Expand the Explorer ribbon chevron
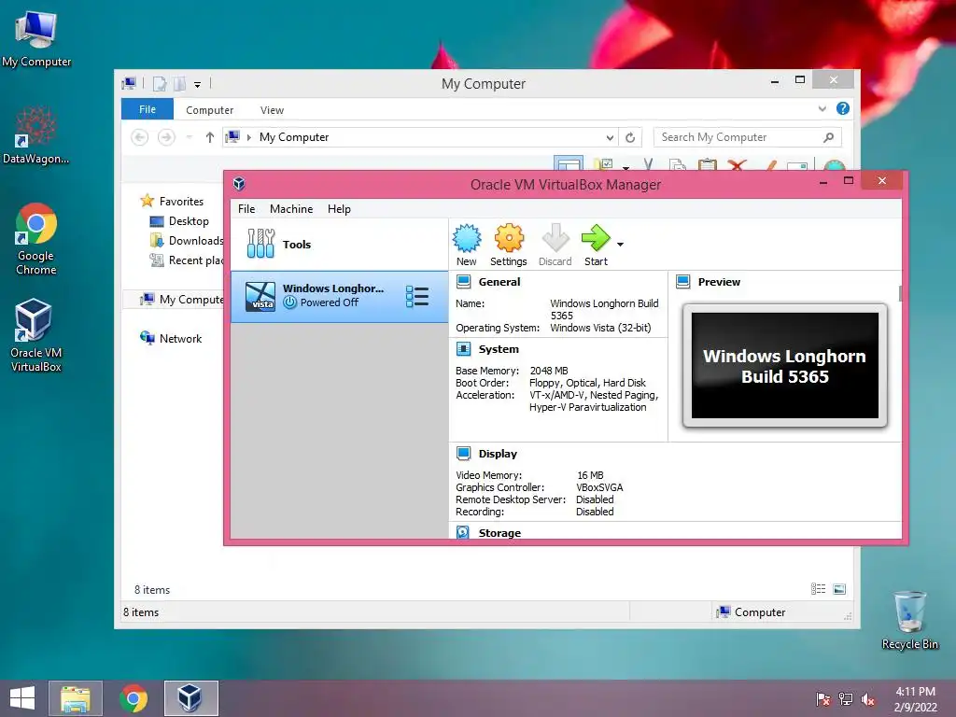This screenshot has width=956, height=717. (822, 108)
